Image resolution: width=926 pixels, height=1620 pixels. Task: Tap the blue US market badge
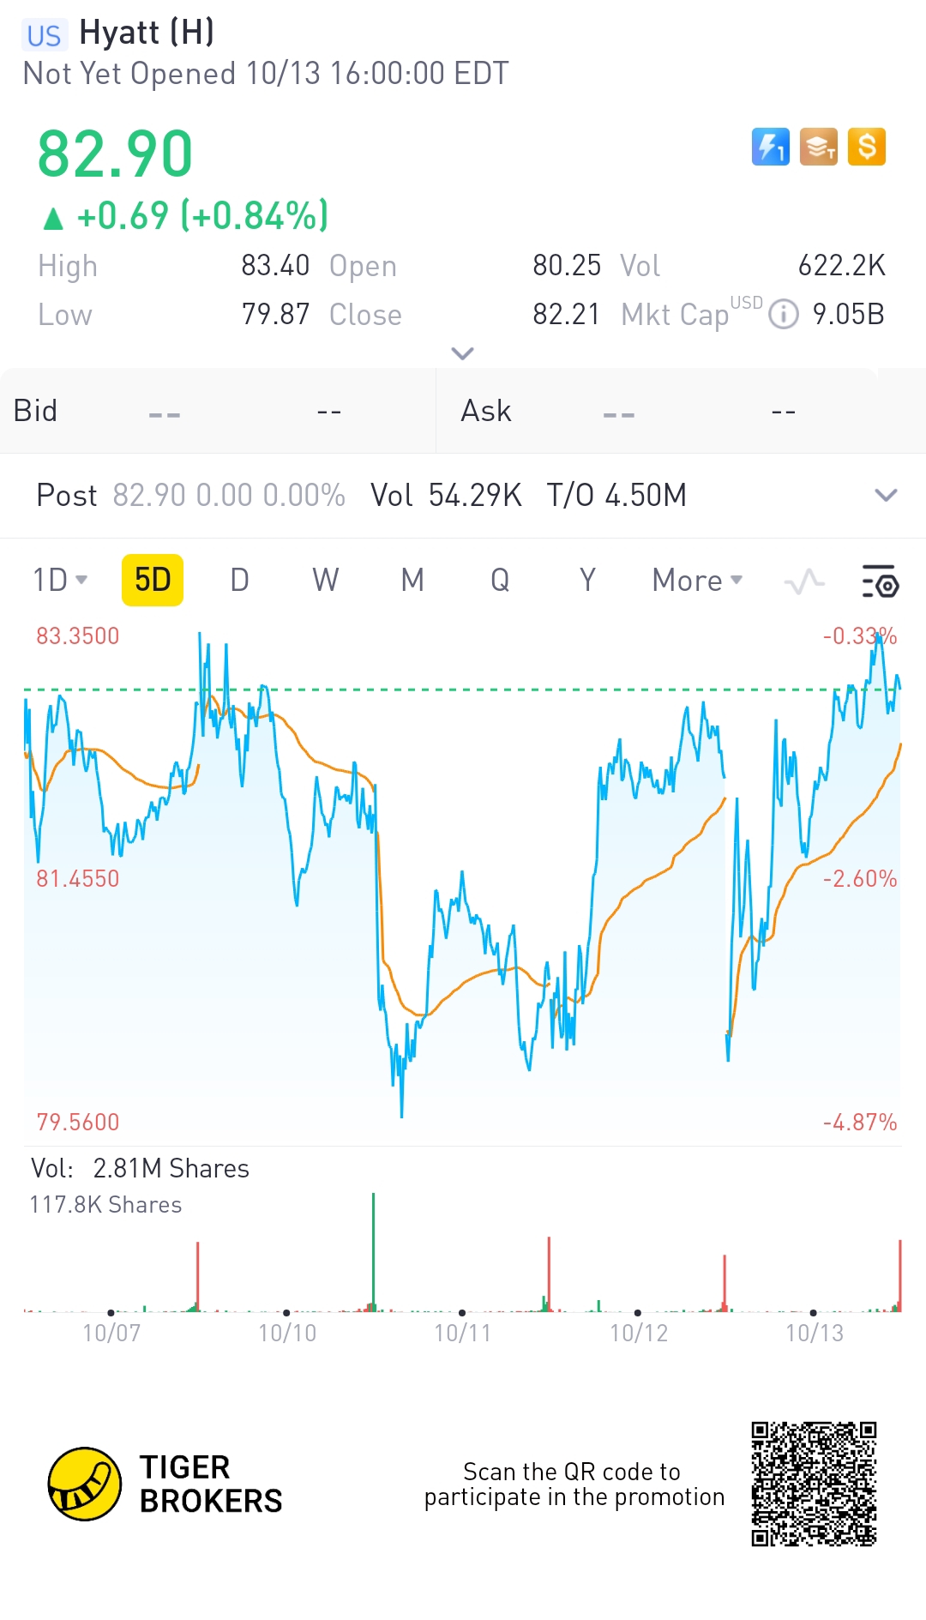[x=44, y=35]
